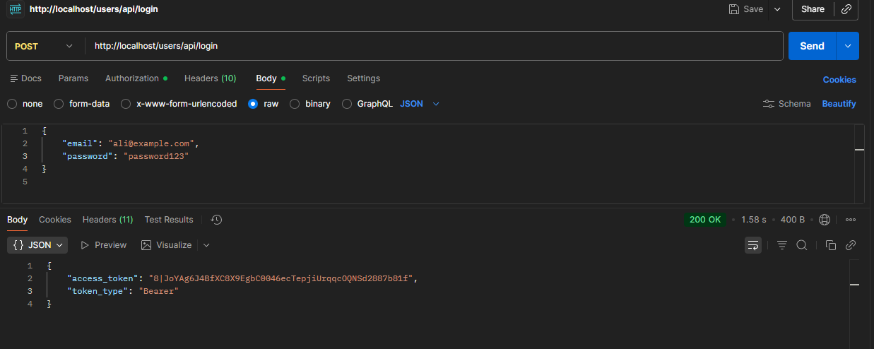Viewport: 874px width, 349px height.
Task: Open the Test Results response tab
Action: [169, 220]
